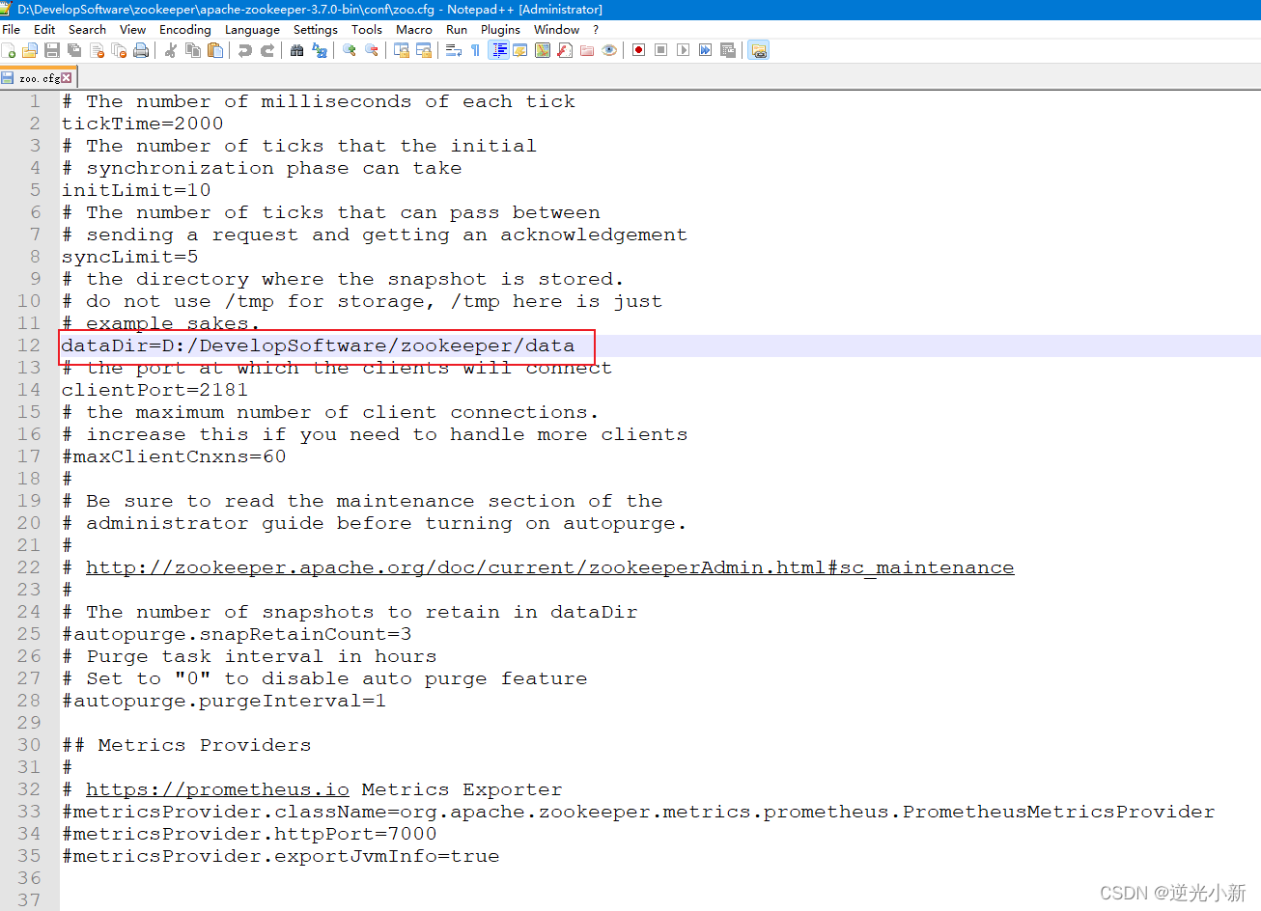Open Find with the binoculars icon
This screenshot has width=1261, height=911.
click(296, 50)
